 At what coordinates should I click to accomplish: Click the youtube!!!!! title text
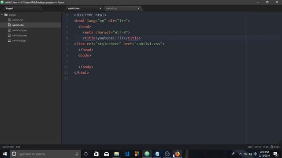pyautogui.click(x=111, y=38)
